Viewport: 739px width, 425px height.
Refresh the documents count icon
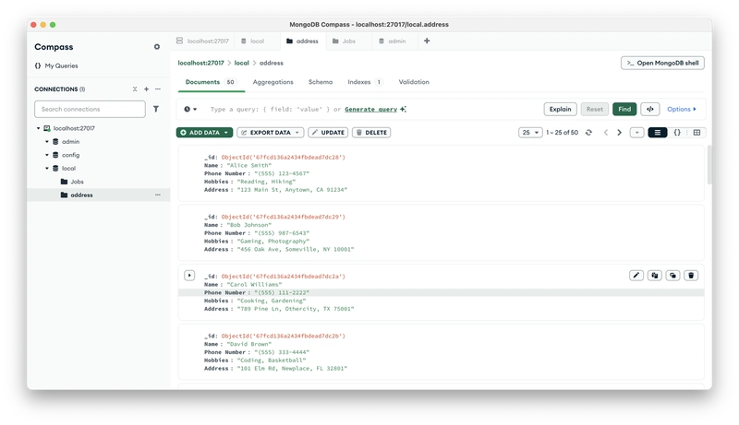[x=588, y=133]
